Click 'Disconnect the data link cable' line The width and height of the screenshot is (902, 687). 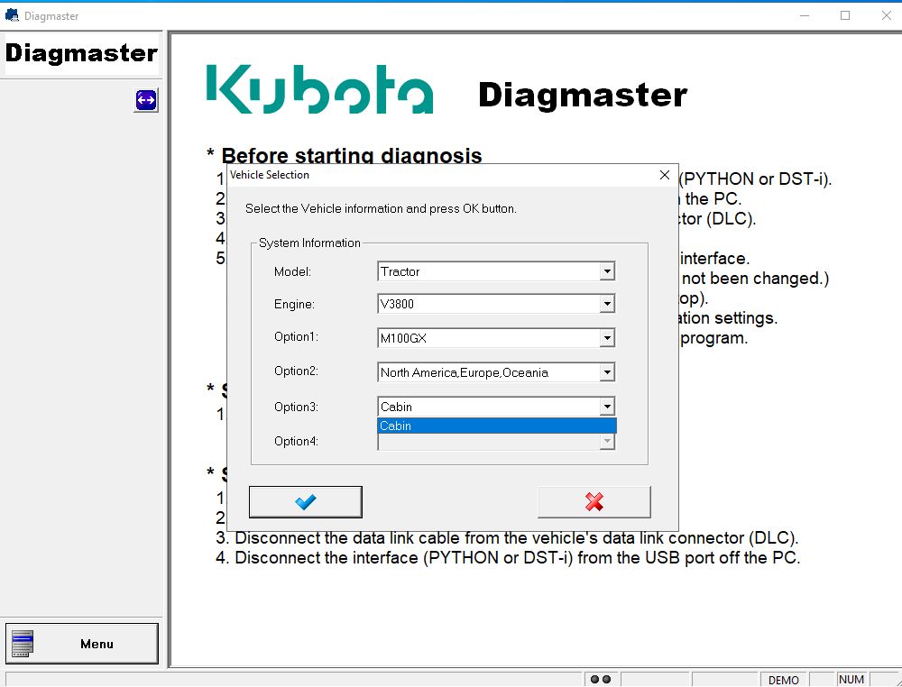click(x=507, y=538)
